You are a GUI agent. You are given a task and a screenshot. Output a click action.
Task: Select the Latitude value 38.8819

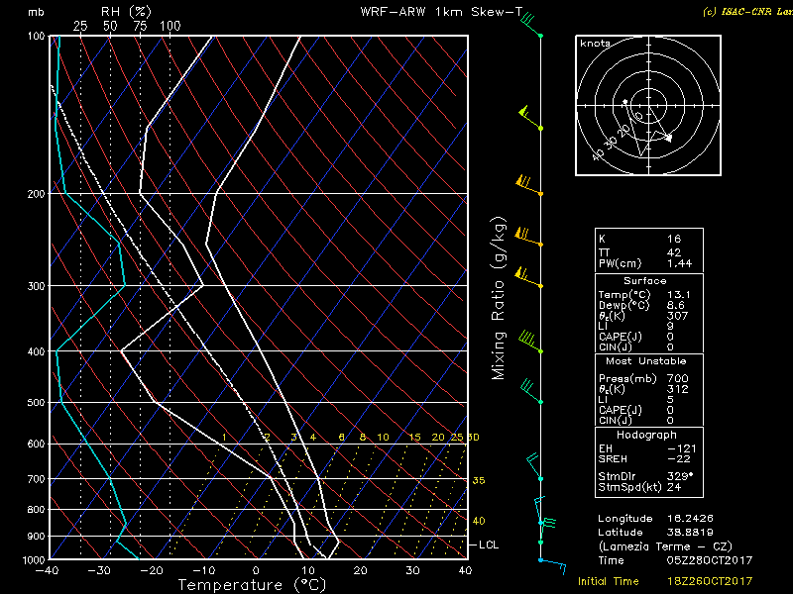pos(690,533)
